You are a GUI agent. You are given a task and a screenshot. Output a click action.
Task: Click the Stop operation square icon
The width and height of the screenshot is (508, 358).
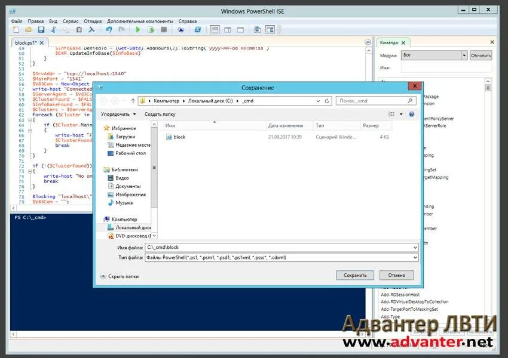[164, 30]
